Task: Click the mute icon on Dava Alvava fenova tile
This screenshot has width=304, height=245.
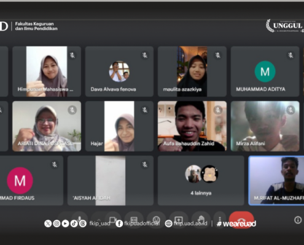Action: [145, 55]
